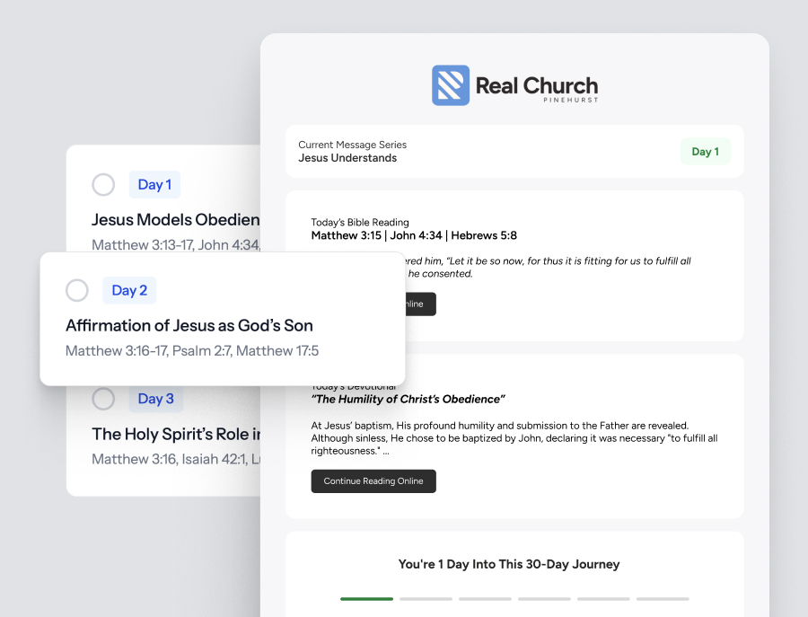Select the blue Day 2 badge

(129, 290)
